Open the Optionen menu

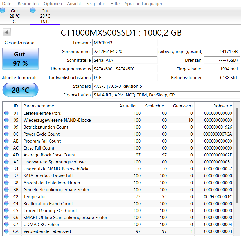[x=53, y=4]
